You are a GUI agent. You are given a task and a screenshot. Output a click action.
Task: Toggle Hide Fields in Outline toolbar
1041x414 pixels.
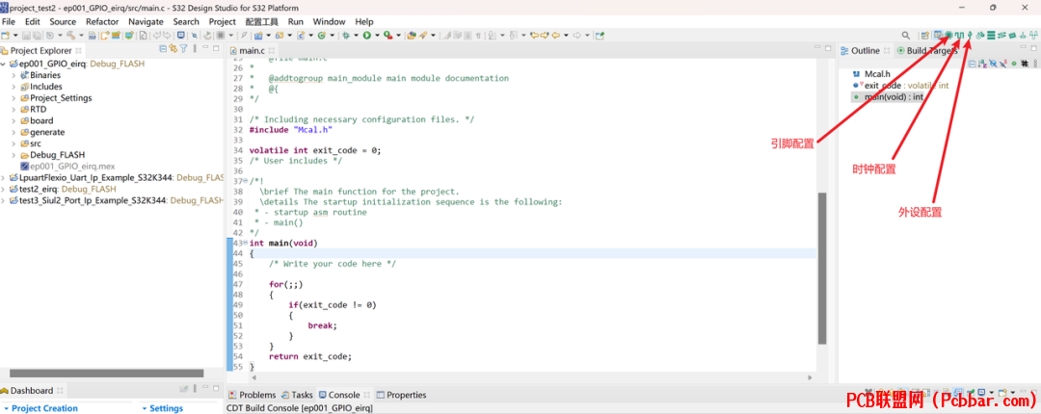993,63
